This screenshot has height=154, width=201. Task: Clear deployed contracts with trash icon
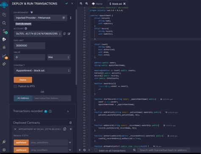[70, 123]
